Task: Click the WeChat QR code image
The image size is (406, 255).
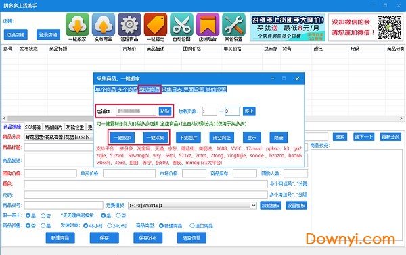Action: tap(389, 28)
